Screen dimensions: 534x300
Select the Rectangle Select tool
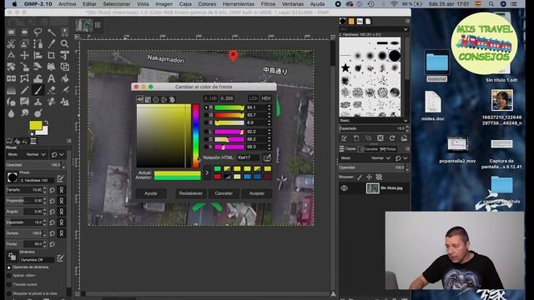click(x=11, y=32)
